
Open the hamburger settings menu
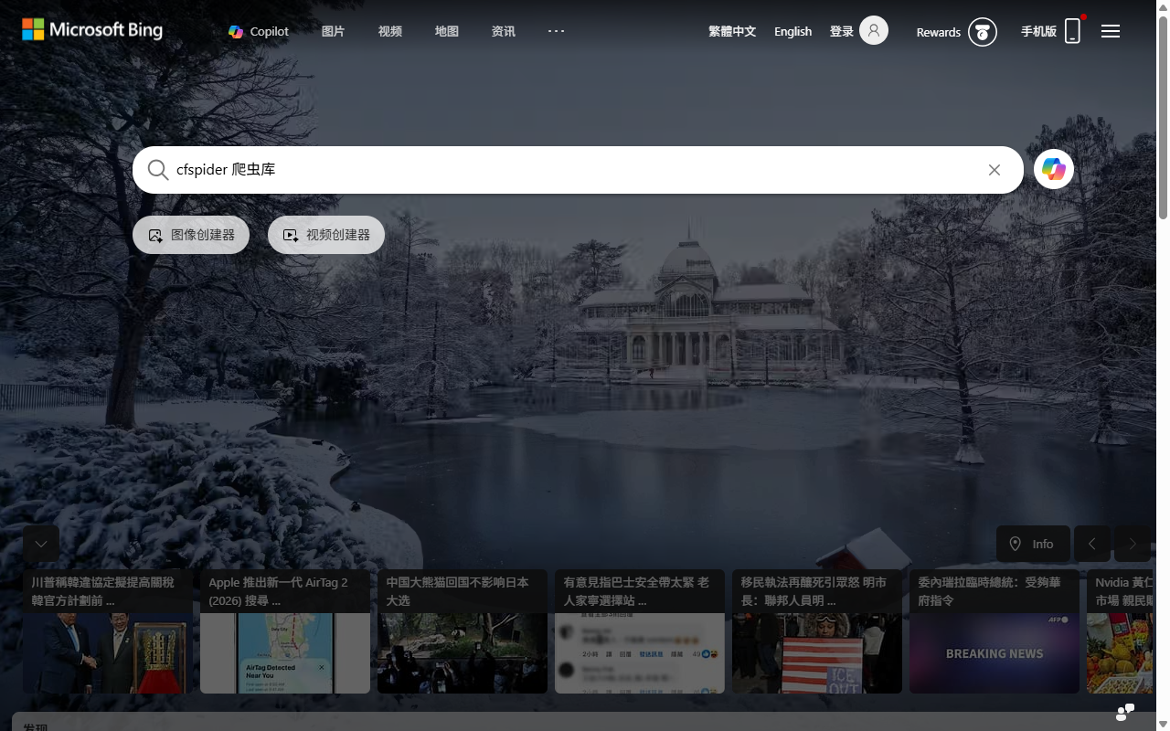1111,31
